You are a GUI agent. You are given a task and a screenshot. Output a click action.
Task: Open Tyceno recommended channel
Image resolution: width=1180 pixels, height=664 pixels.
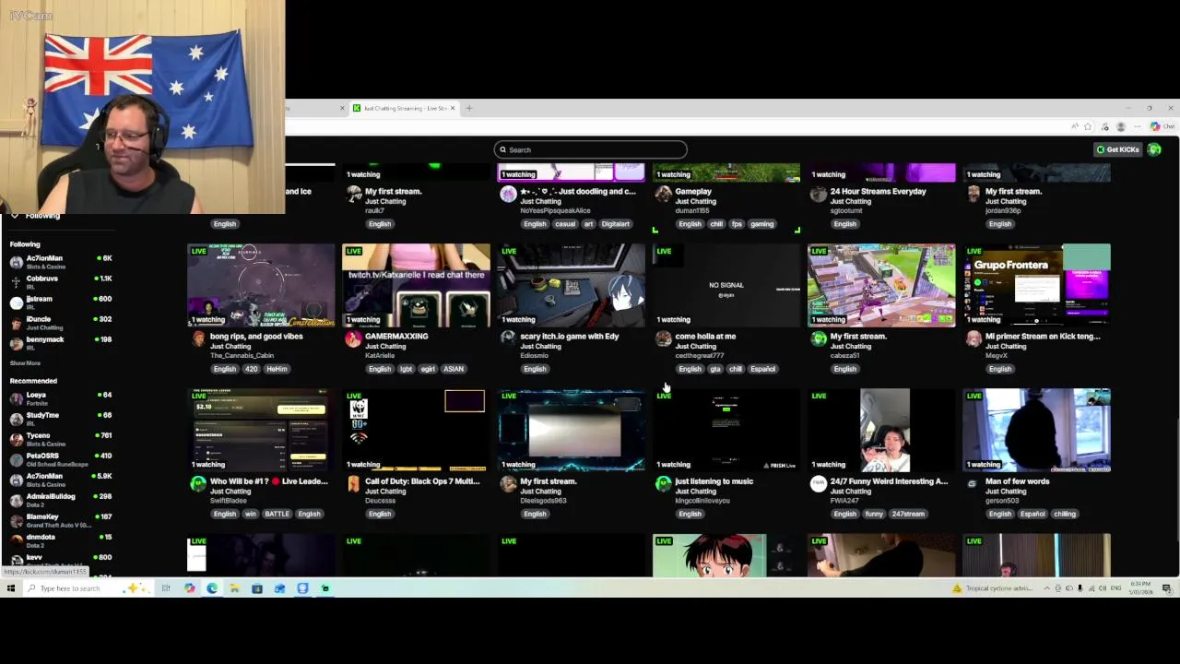pyautogui.click(x=60, y=439)
